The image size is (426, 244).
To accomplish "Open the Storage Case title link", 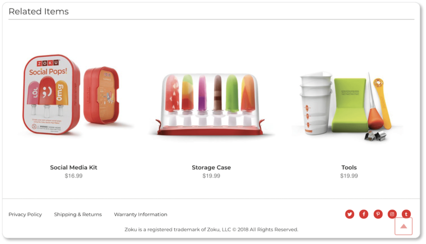I will 211,168.
